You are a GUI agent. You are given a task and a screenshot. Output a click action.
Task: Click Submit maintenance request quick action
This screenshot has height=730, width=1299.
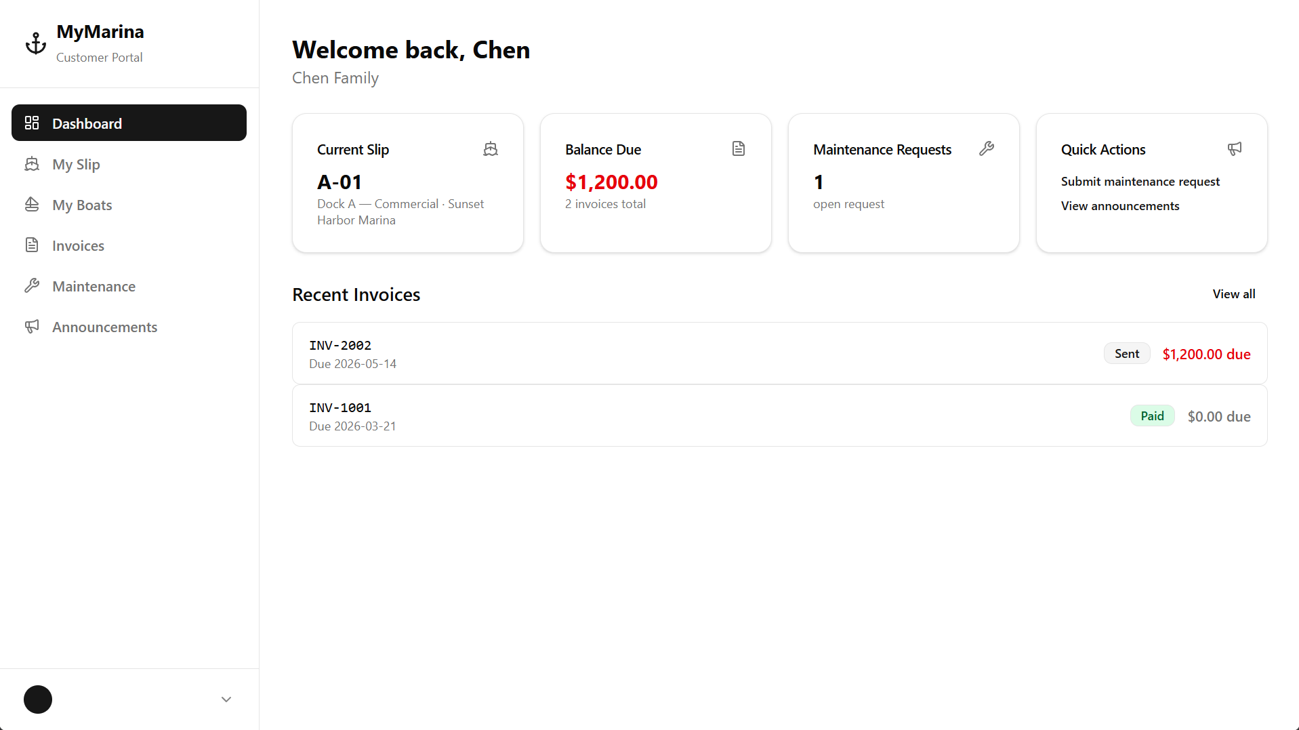pos(1140,181)
